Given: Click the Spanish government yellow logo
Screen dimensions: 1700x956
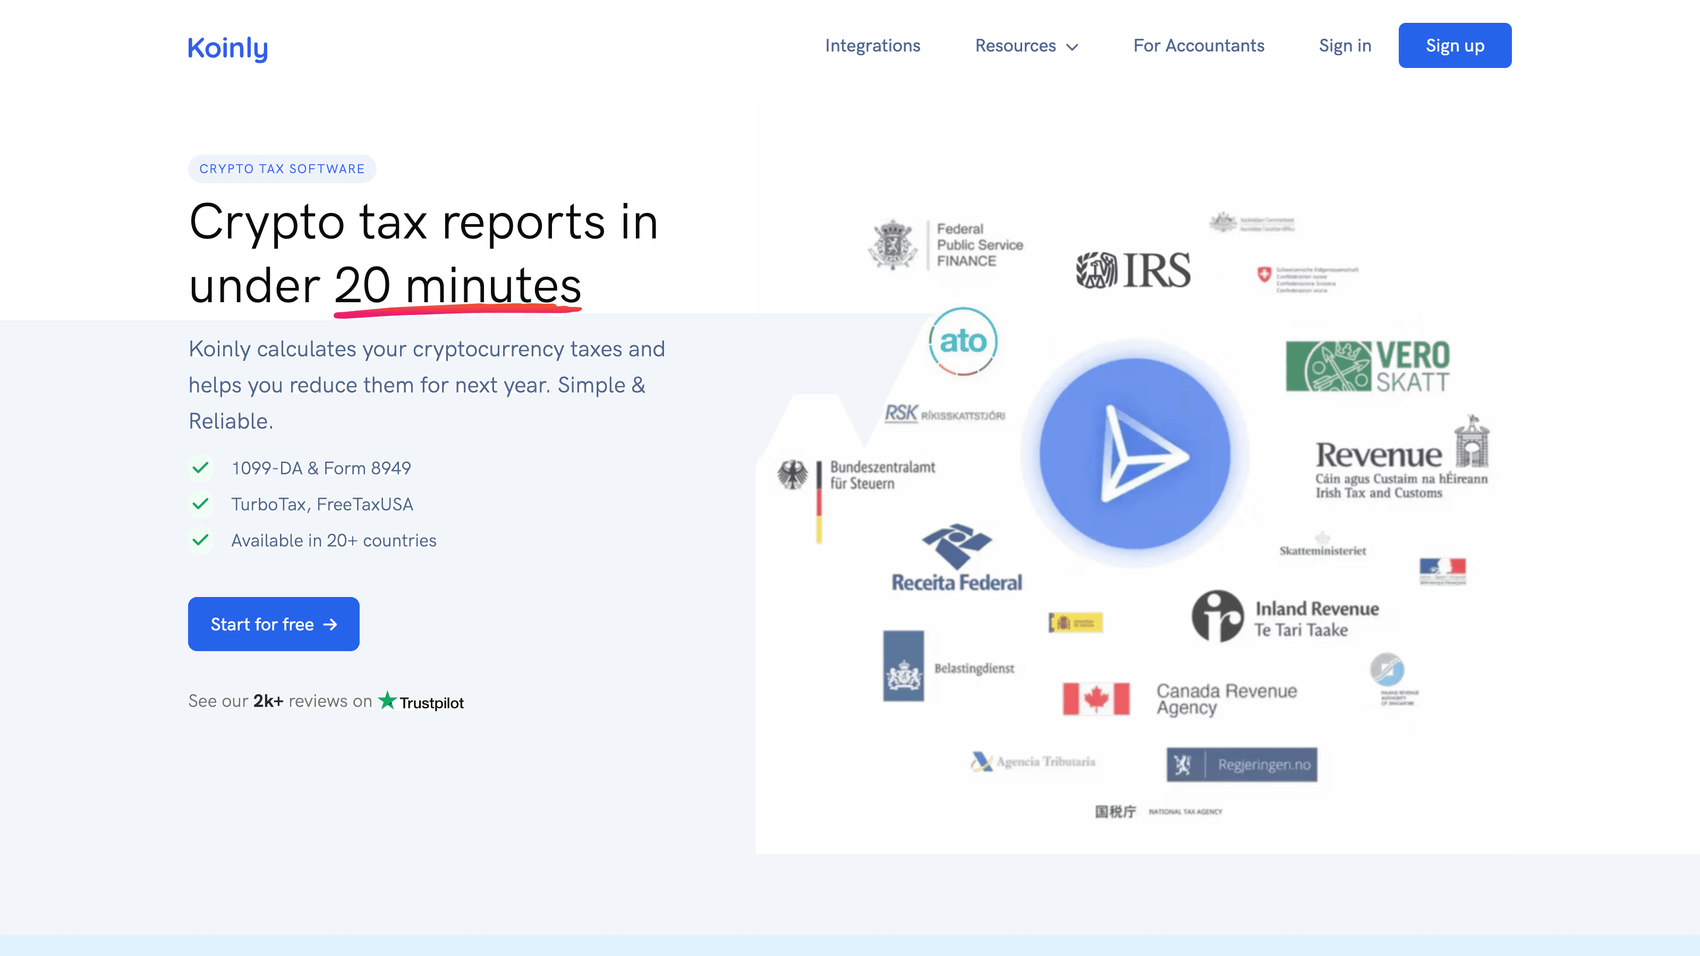Looking at the screenshot, I should coord(1076,622).
